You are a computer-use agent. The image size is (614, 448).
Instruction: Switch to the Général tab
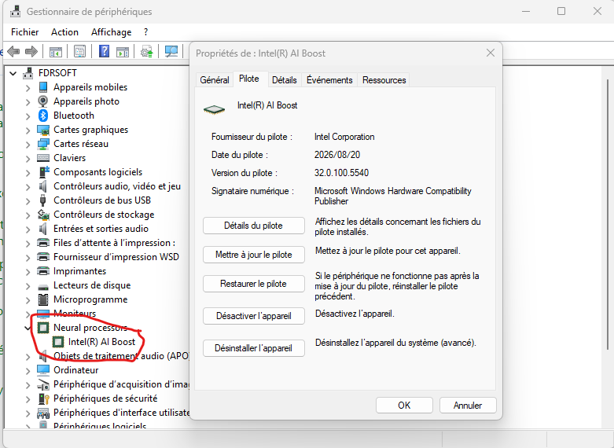[214, 80]
